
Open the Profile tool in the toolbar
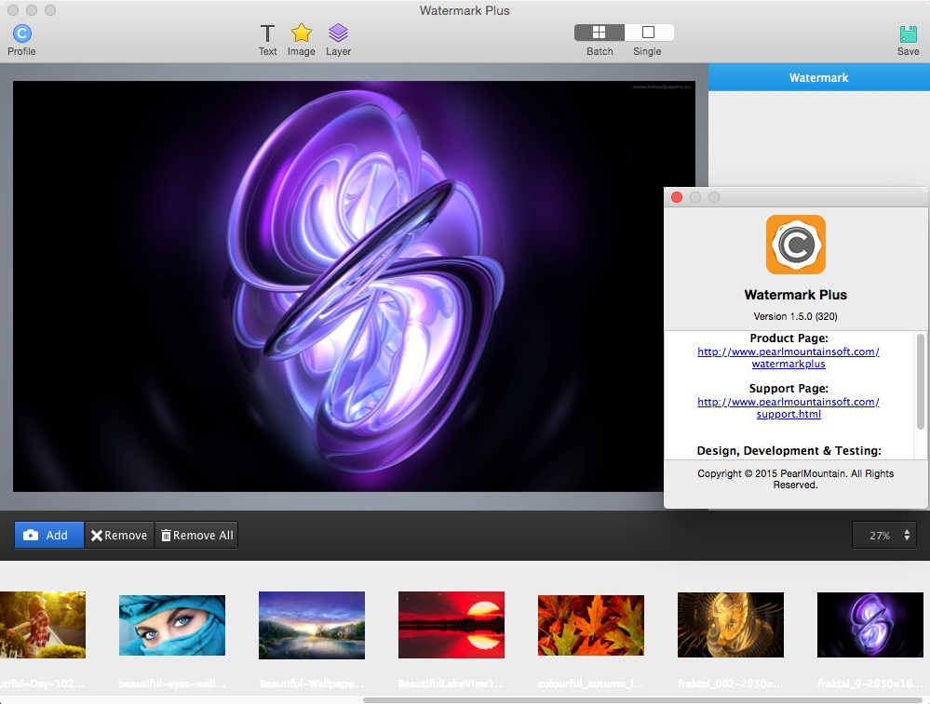point(21,40)
